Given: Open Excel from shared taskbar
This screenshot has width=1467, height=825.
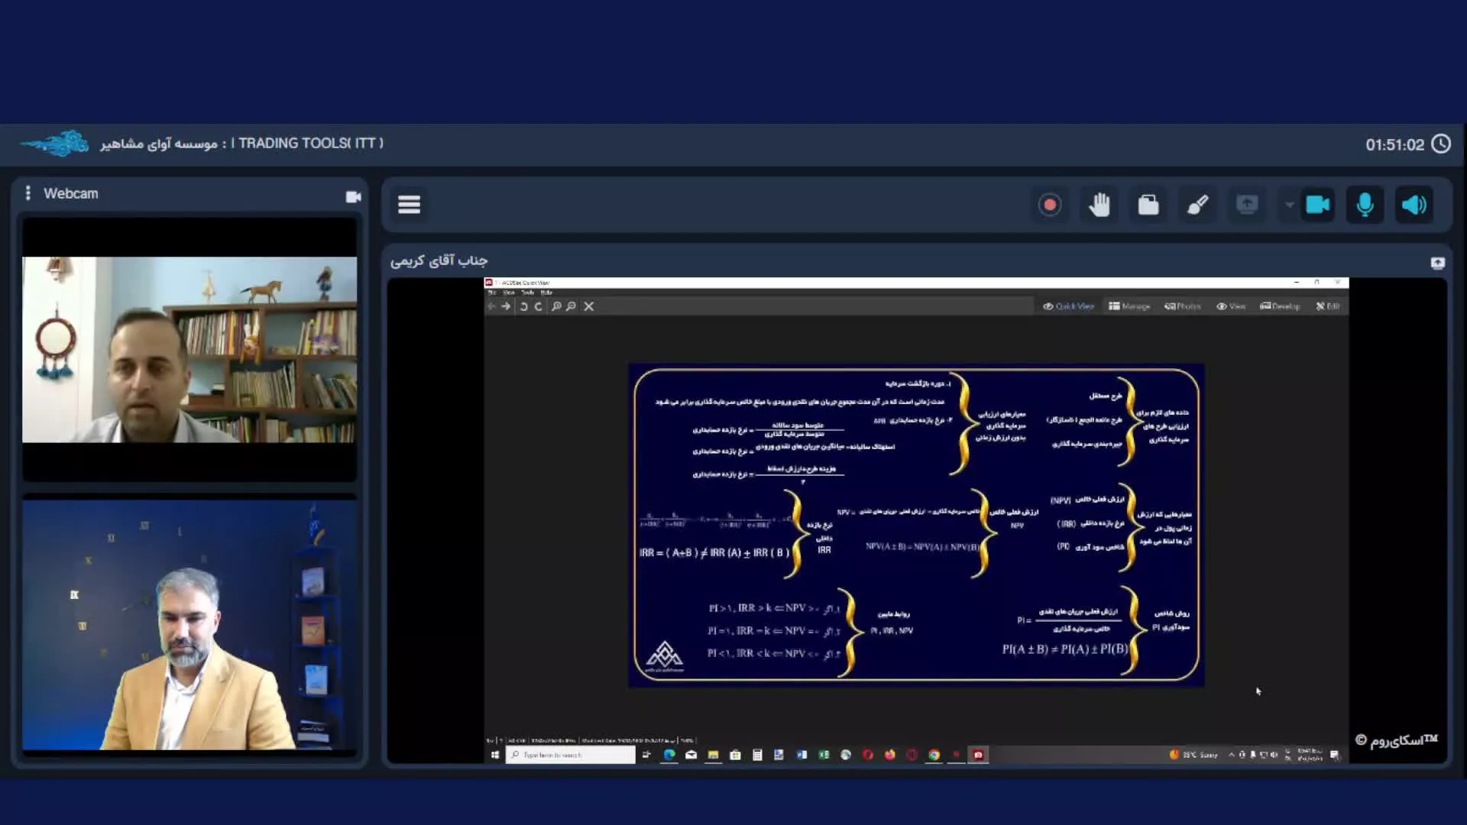Looking at the screenshot, I should coord(824,755).
